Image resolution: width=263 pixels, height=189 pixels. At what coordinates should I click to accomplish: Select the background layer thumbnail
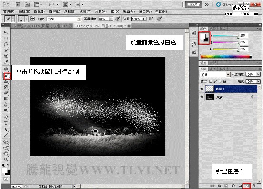pos(210,97)
